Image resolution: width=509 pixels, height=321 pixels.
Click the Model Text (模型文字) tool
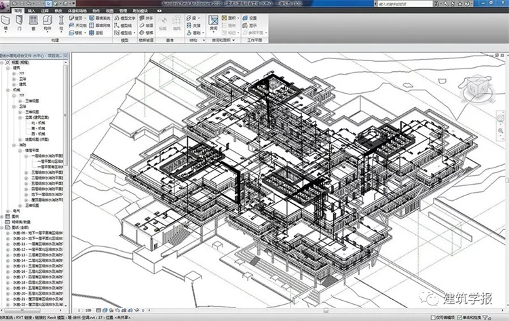pos(124,18)
